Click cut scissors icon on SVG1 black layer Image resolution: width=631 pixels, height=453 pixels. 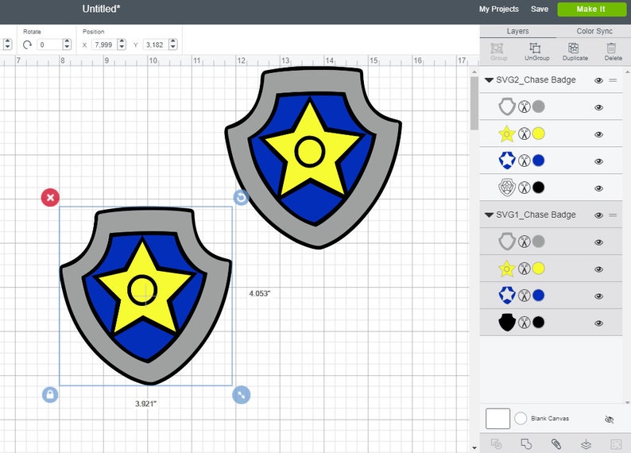[524, 322]
